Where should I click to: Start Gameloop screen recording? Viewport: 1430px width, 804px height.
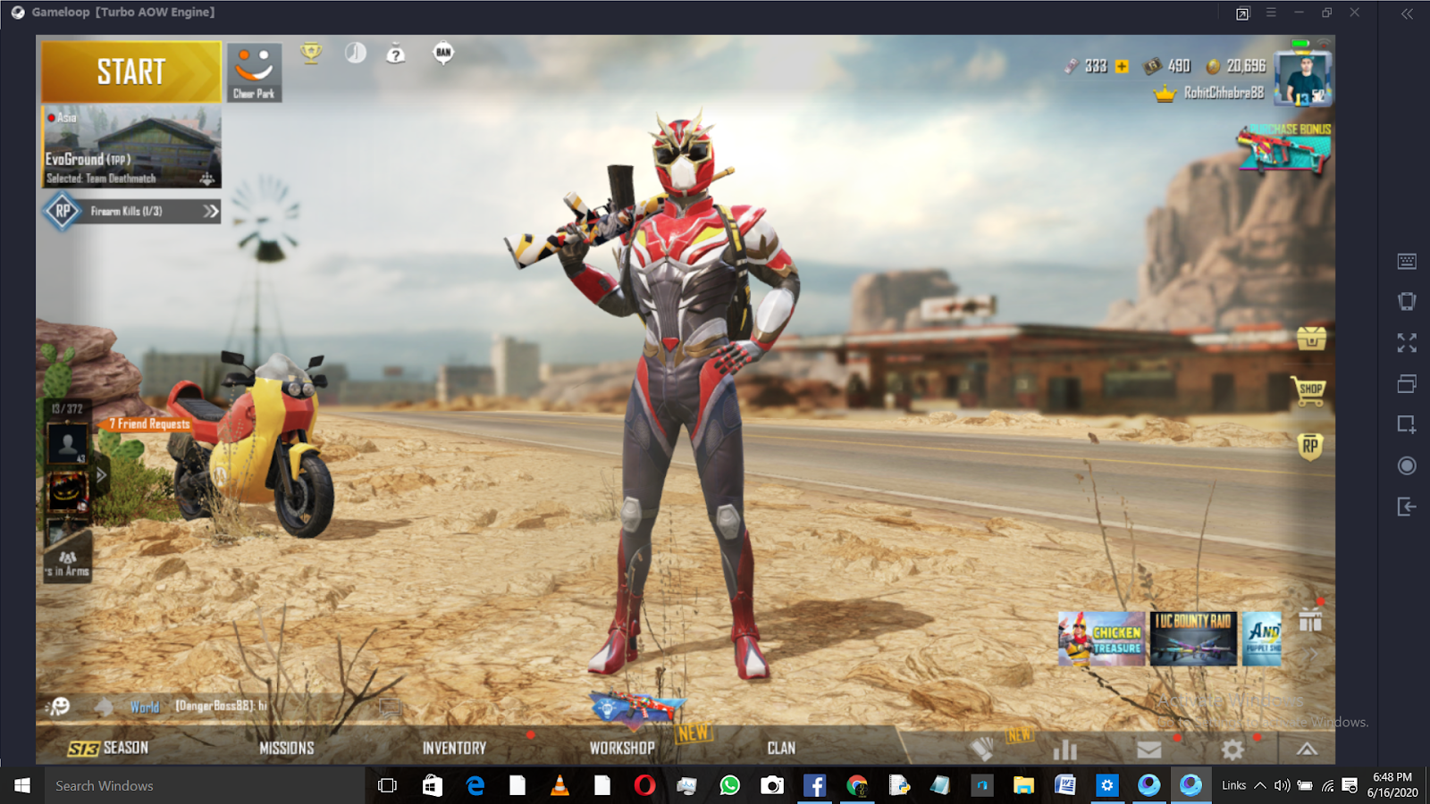coord(1407,465)
